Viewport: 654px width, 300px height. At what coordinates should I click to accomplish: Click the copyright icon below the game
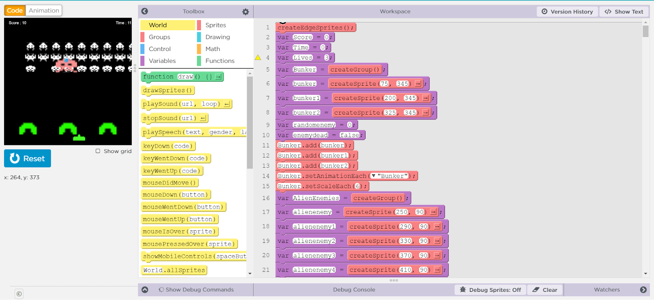19,293
